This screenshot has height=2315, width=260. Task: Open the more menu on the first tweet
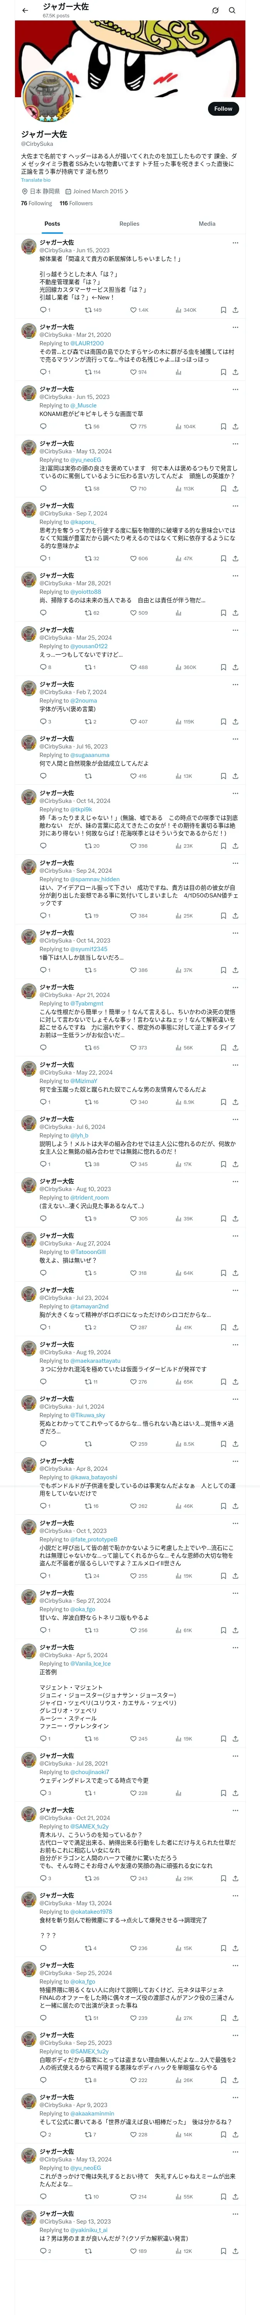(x=236, y=243)
